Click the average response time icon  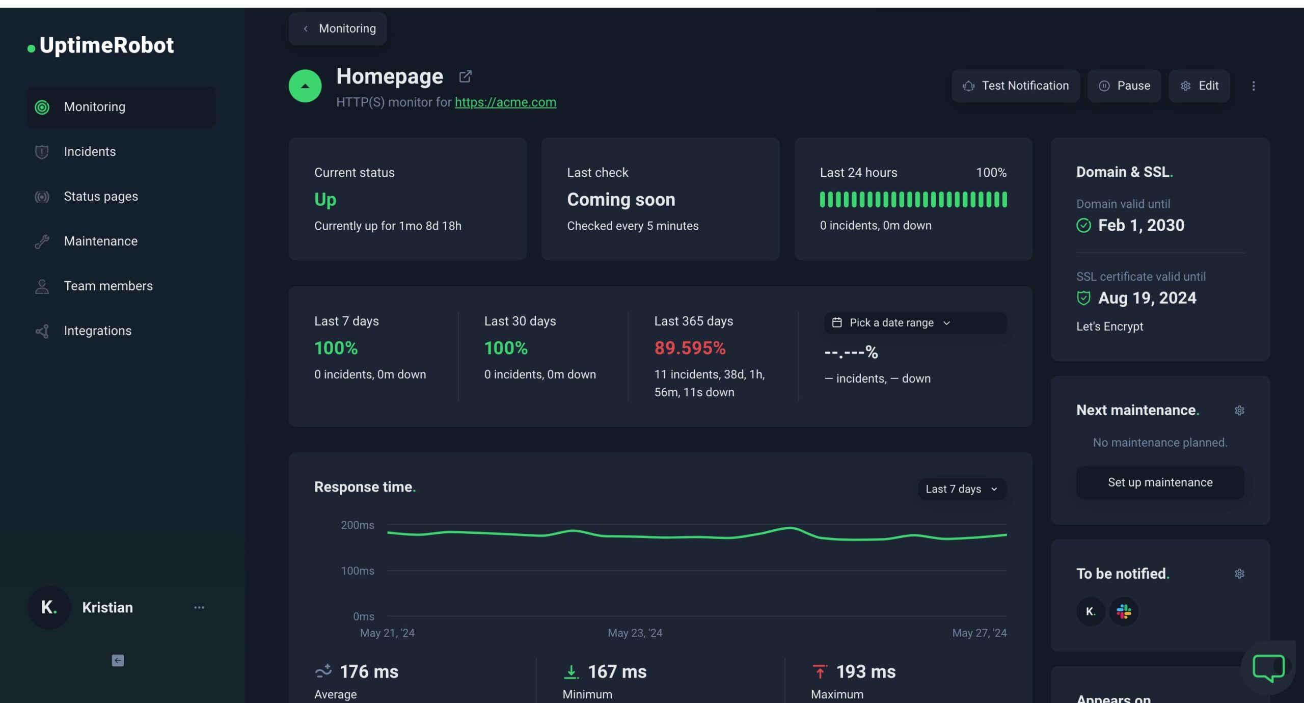click(x=323, y=671)
